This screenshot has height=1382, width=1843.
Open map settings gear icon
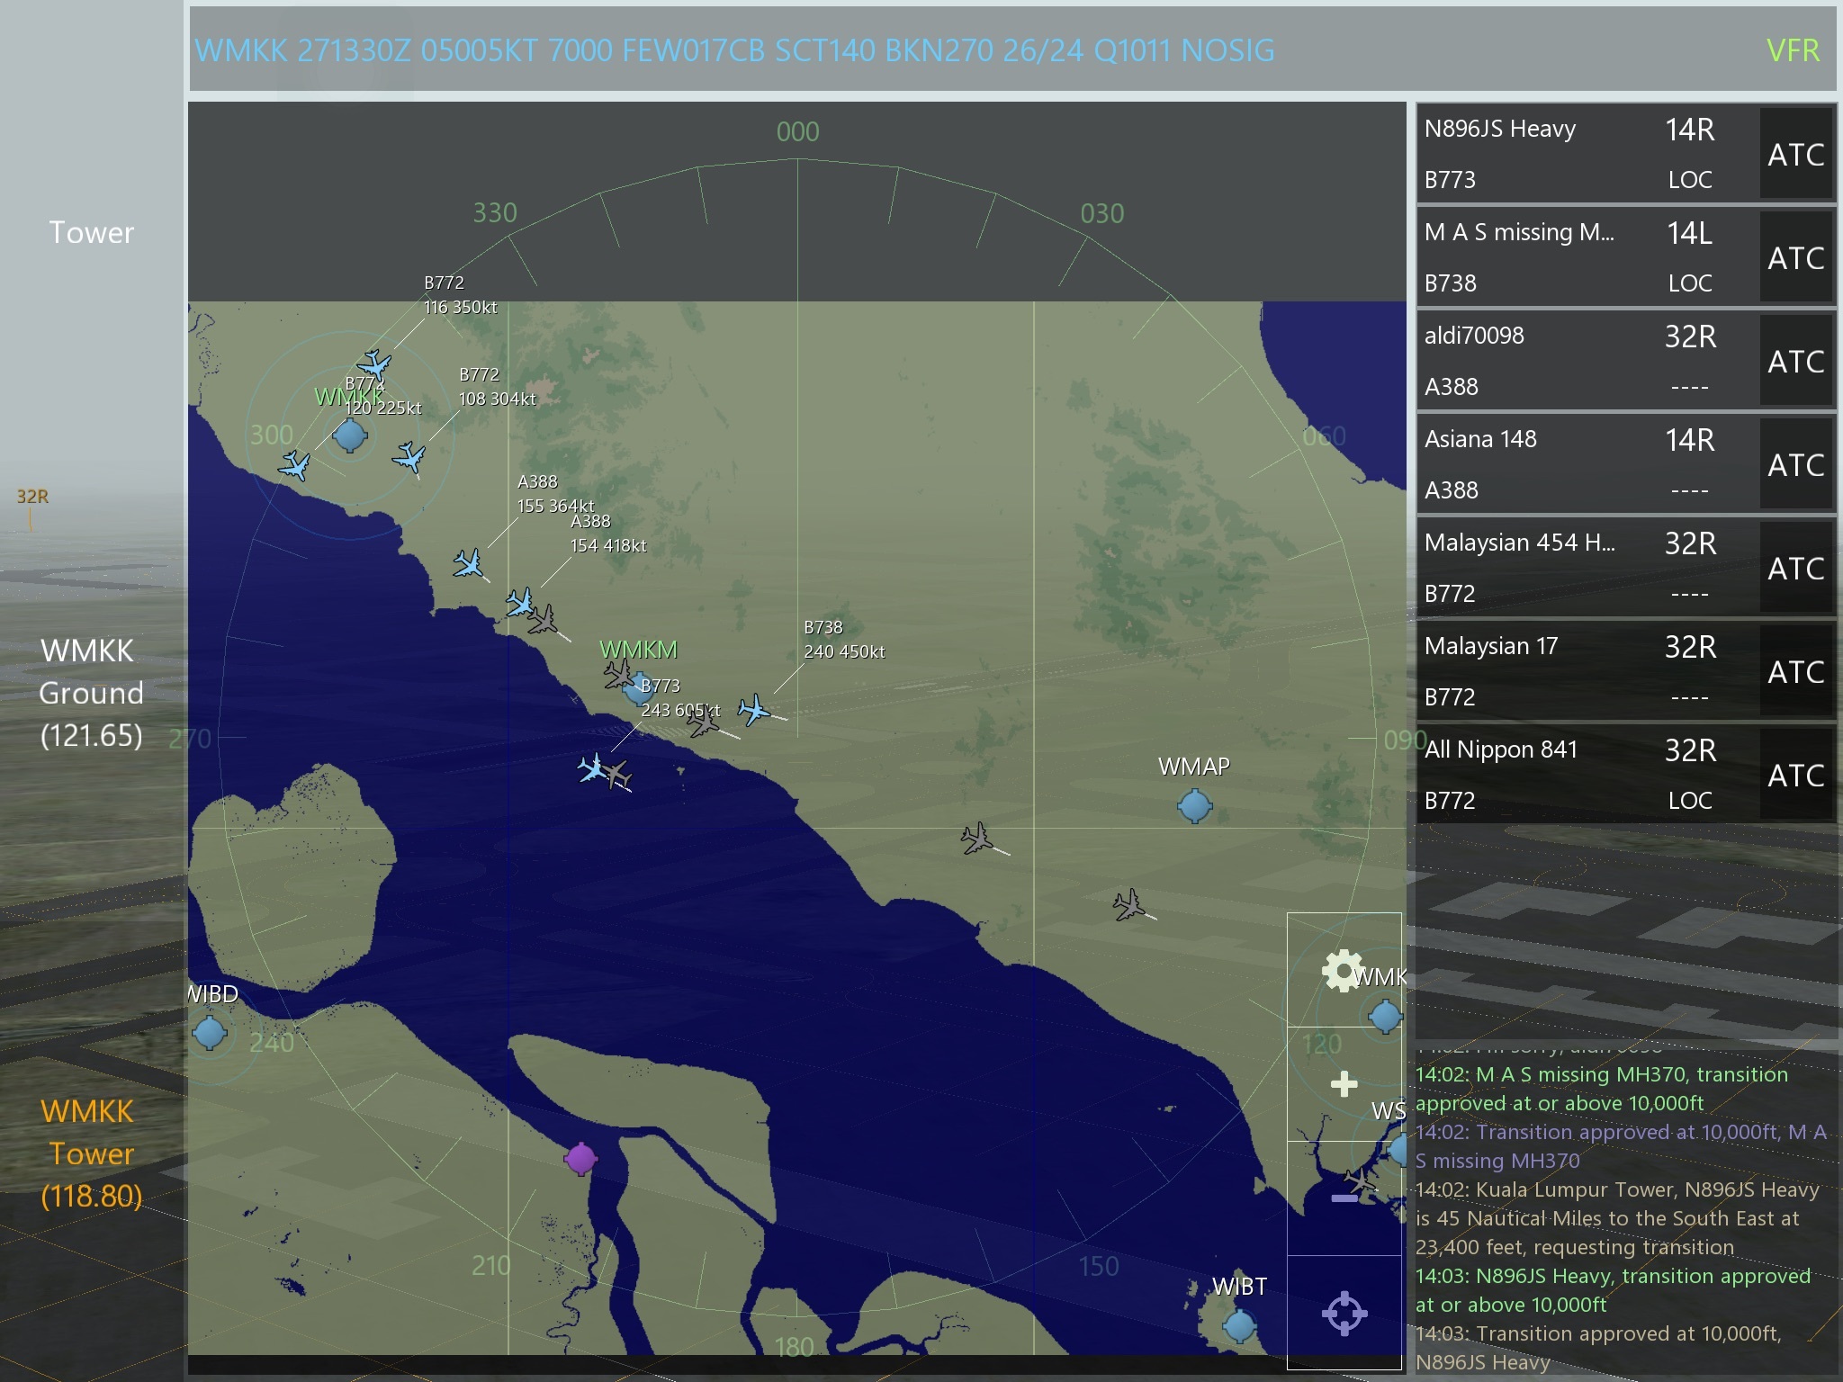point(1342,971)
